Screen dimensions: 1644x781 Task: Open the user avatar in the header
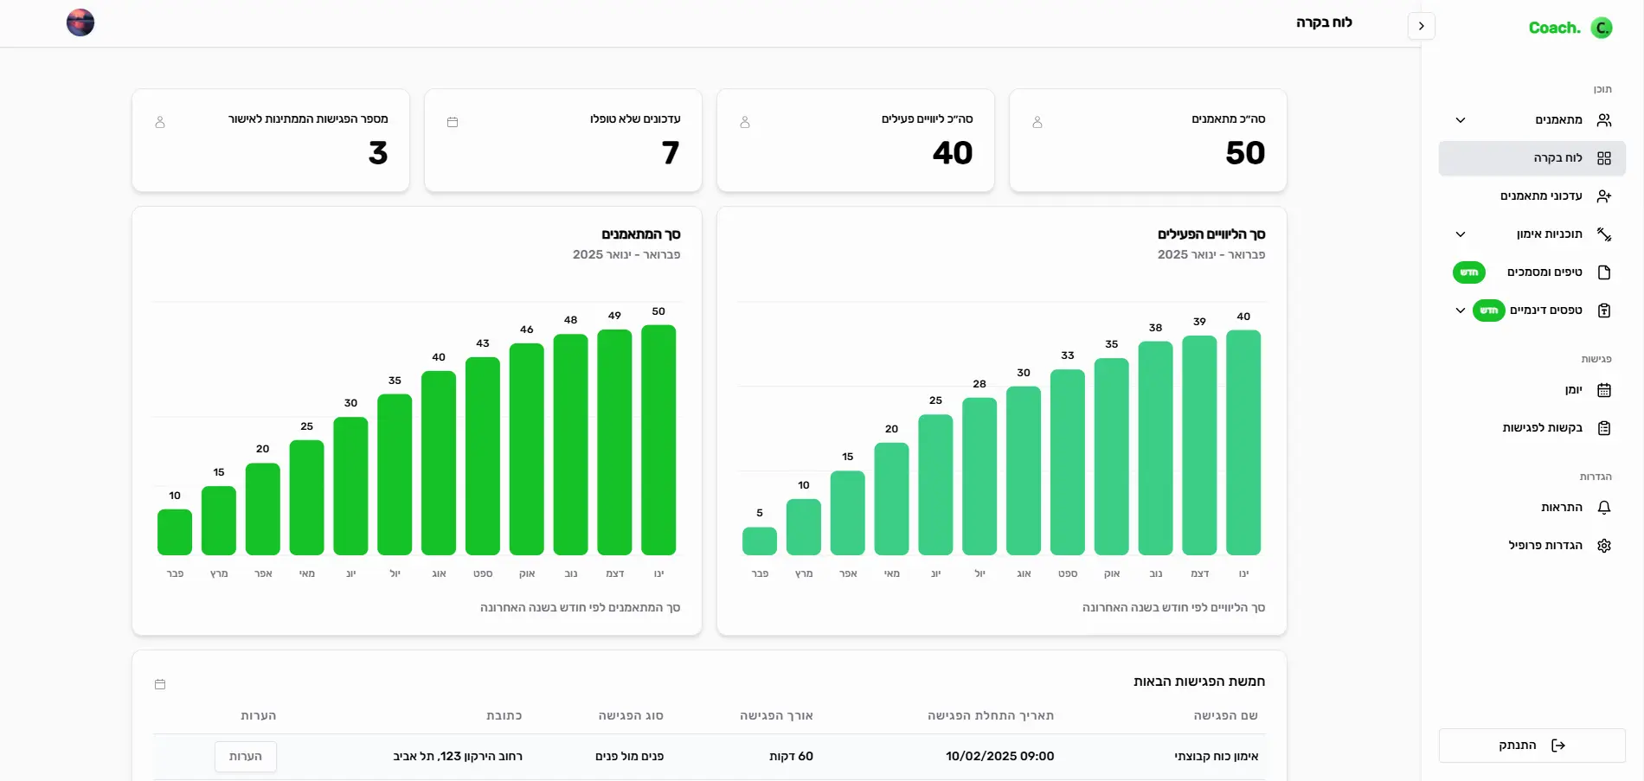80,22
